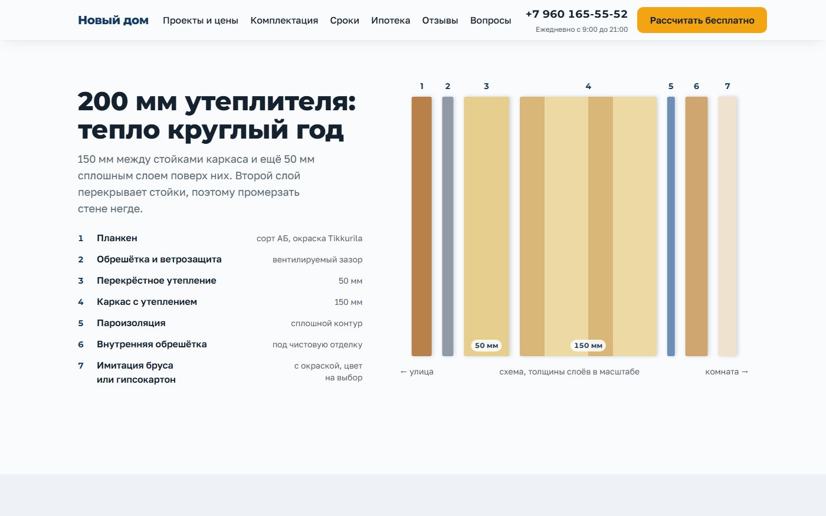Image resolution: width=826 pixels, height=516 pixels.
Task: Select the Каркас с утеплением row
Action: (220, 302)
